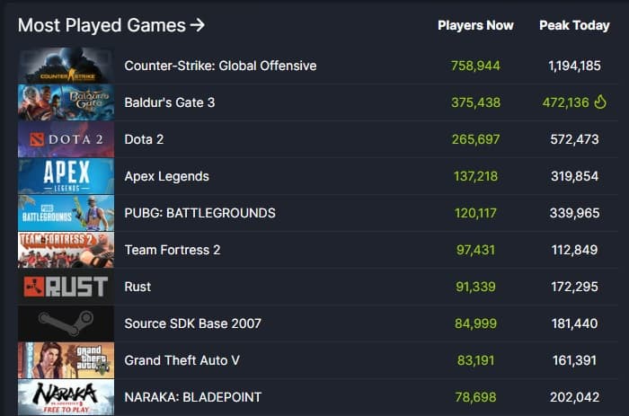The height and width of the screenshot is (416, 629).
Task: Click the Players Now column header
Action: pyautogui.click(x=475, y=25)
